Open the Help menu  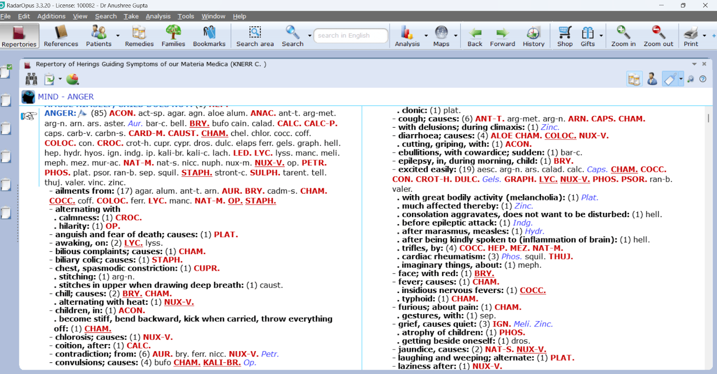tap(239, 16)
